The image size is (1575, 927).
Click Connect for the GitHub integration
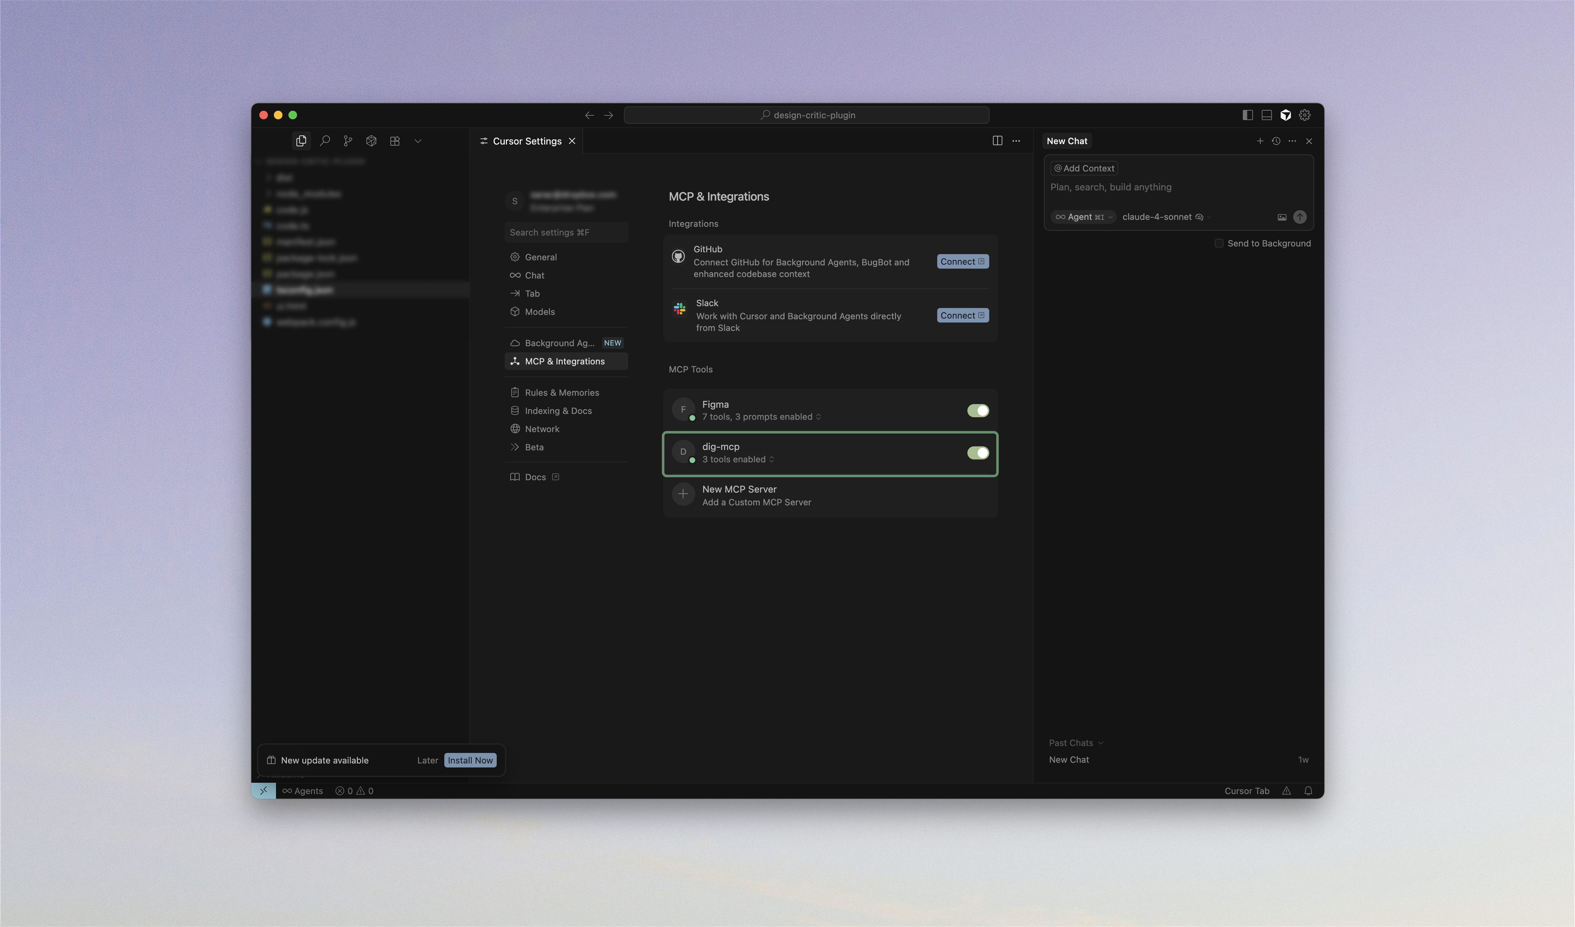[x=962, y=262]
